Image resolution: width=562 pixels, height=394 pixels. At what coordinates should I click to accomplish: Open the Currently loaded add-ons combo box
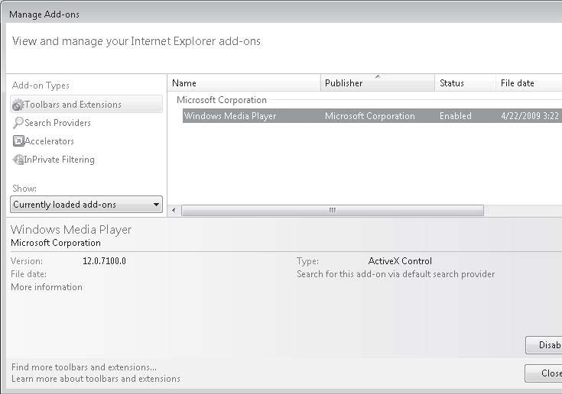(x=86, y=205)
